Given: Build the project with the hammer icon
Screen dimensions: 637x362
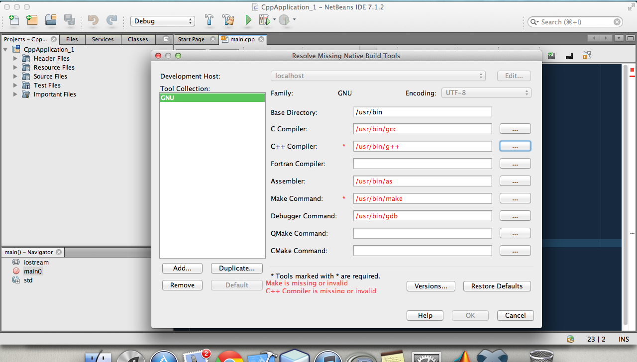Looking at the screenshot, I should tap(210, 20).
